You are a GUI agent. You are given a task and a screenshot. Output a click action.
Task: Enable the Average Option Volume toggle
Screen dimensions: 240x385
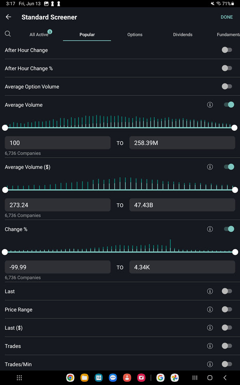pos(227,87)
